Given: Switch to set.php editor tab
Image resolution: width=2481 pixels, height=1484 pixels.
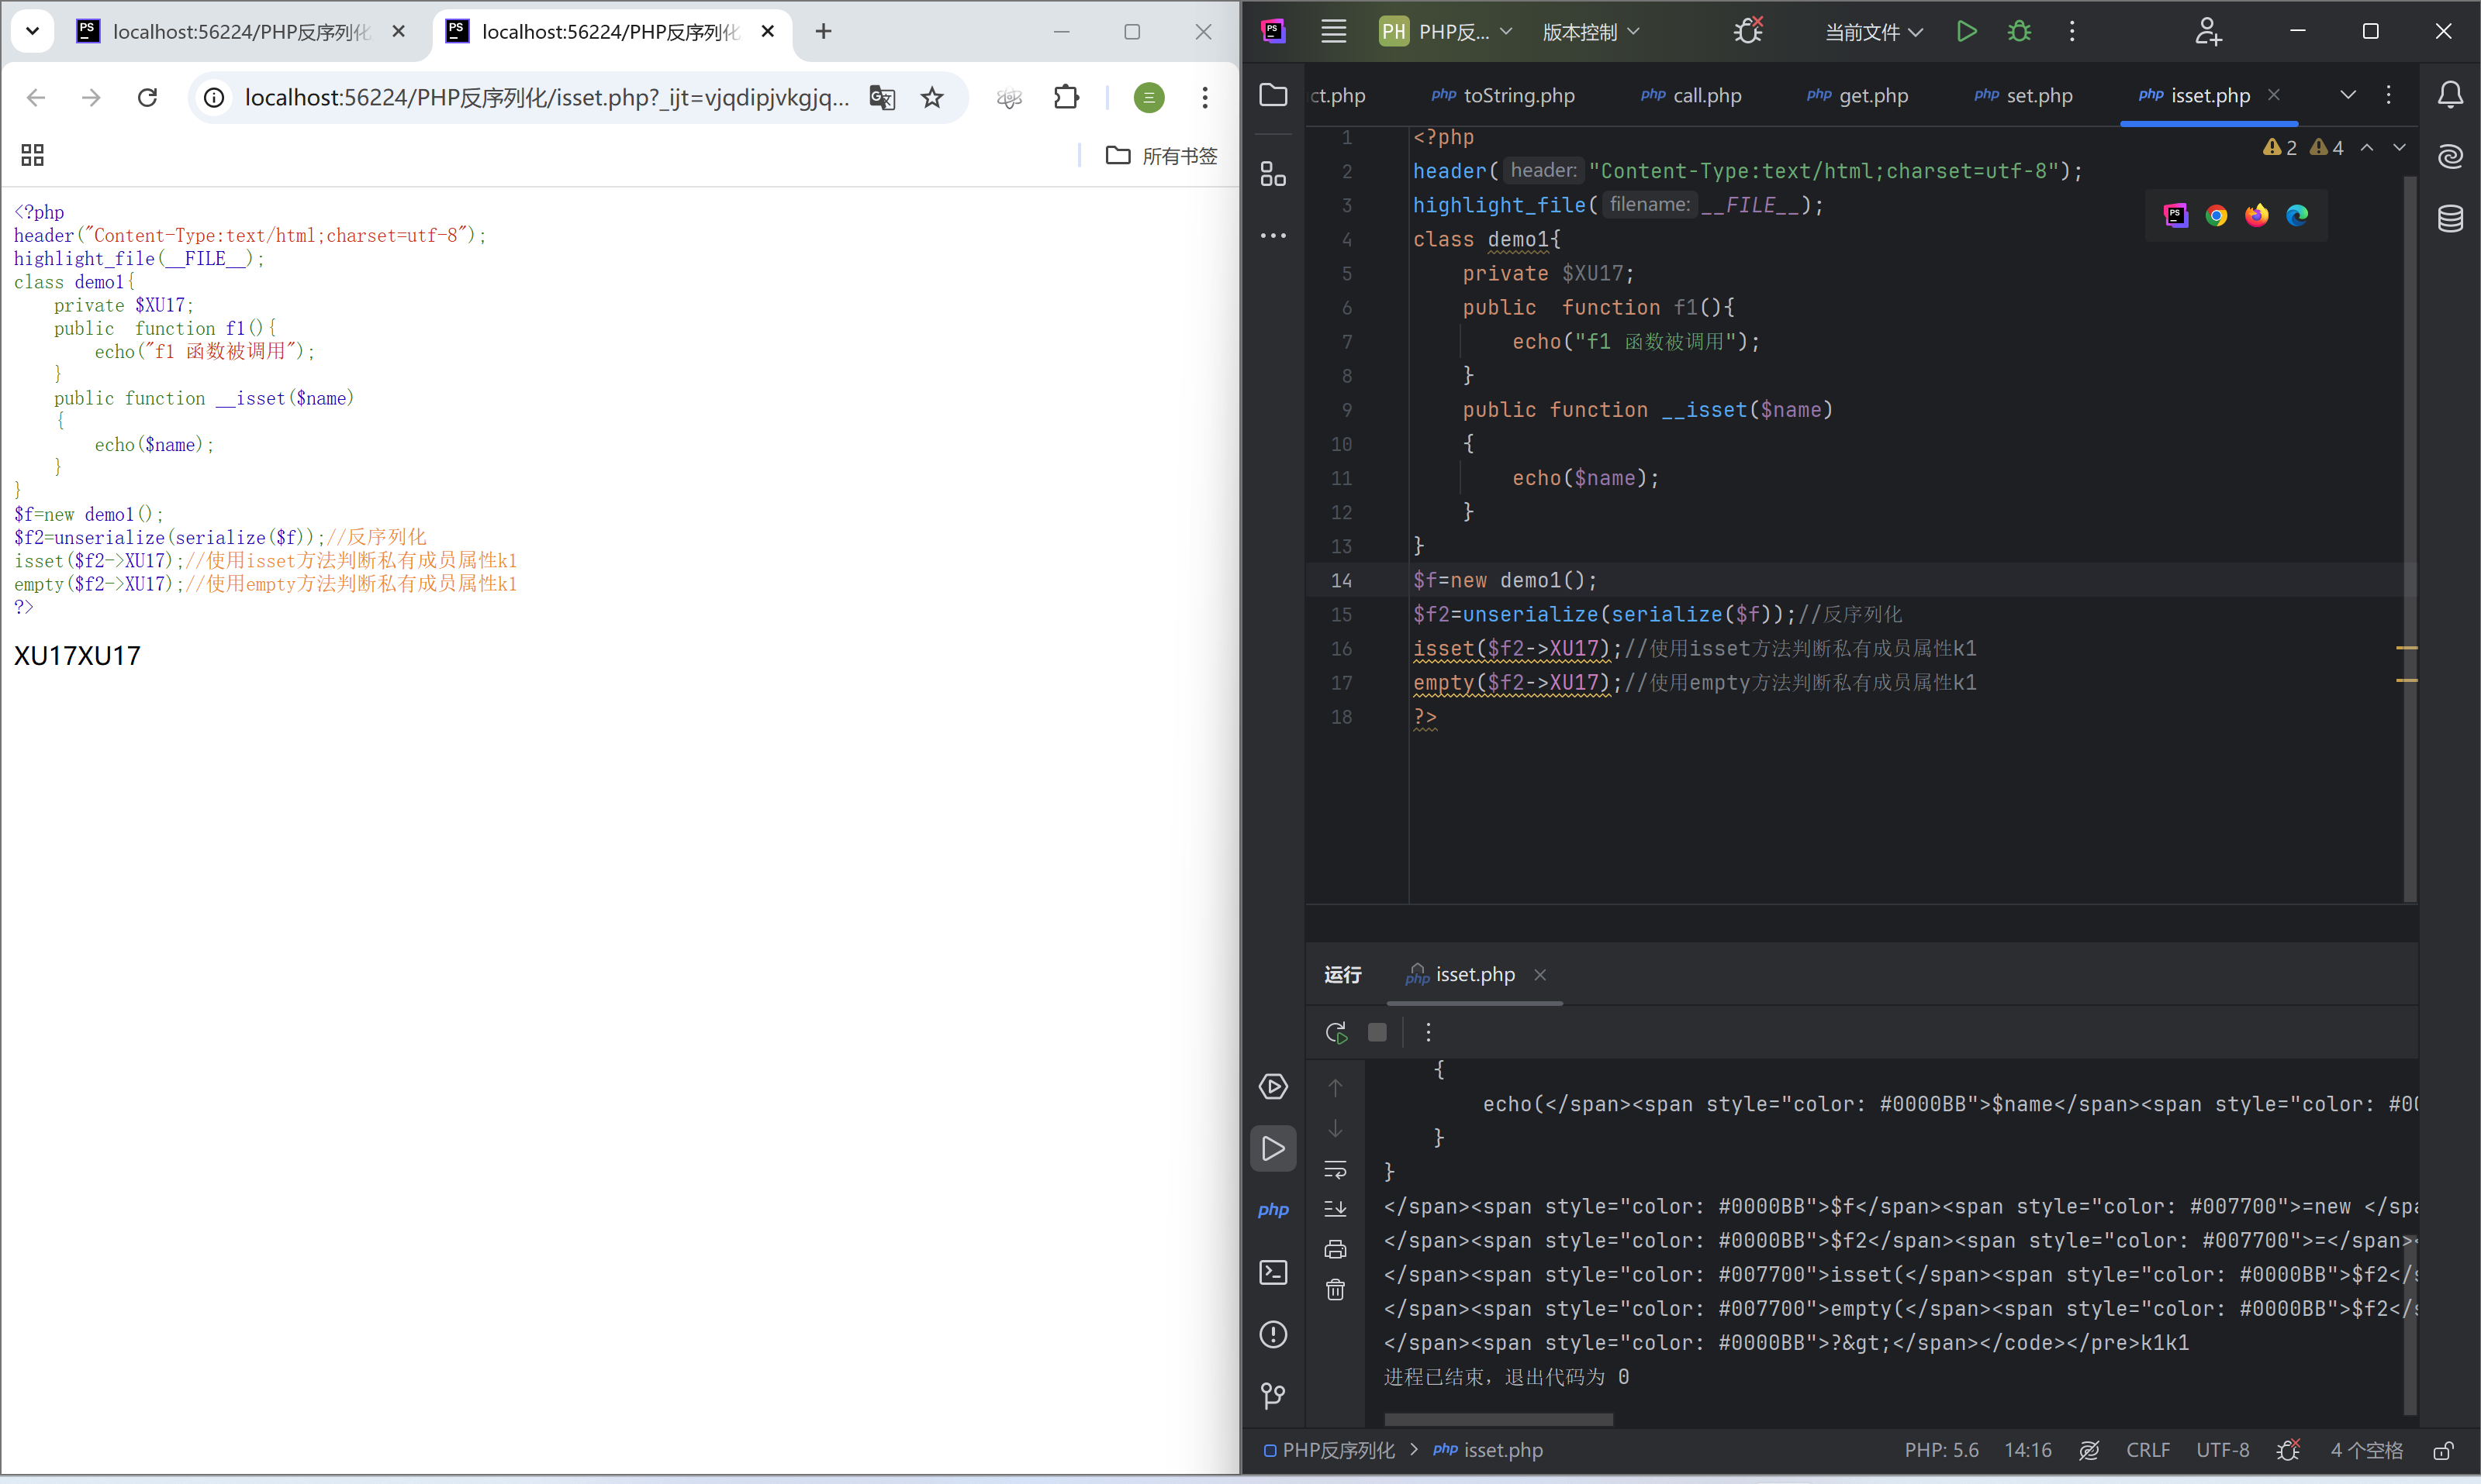Looking at the screenshot, I should 2023,95.
